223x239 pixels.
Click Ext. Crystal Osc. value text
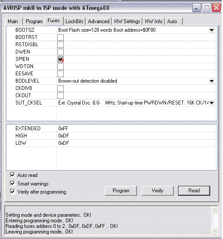[133, 103]
